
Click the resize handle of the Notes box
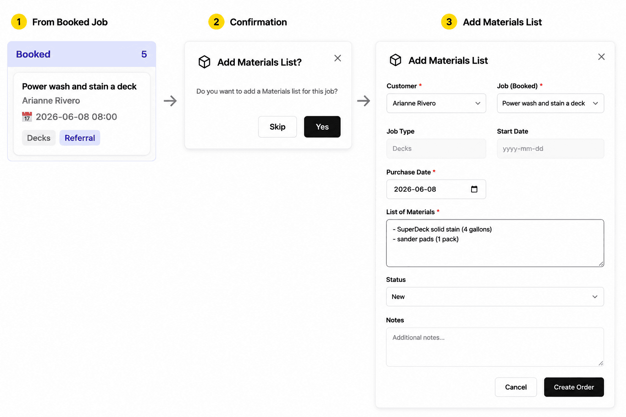pos(601,363)
